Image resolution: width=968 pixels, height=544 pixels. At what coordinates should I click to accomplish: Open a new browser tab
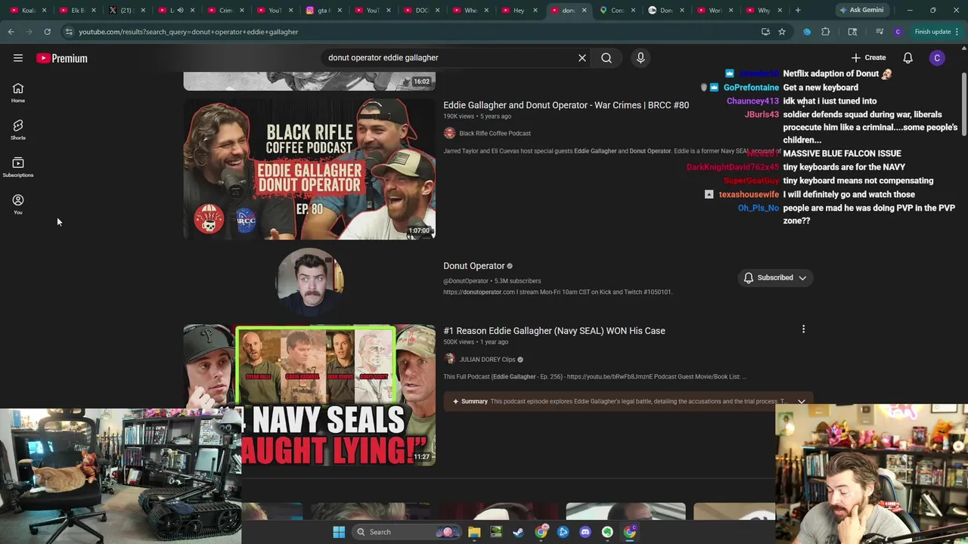pyautogui.click(x=798, y=10)
